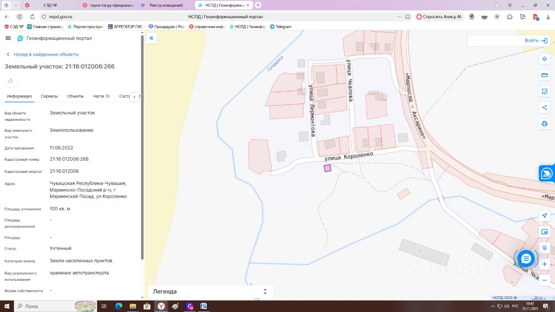
Task: Switch to the Сервисы tab
Action: [x=49, y=96]
